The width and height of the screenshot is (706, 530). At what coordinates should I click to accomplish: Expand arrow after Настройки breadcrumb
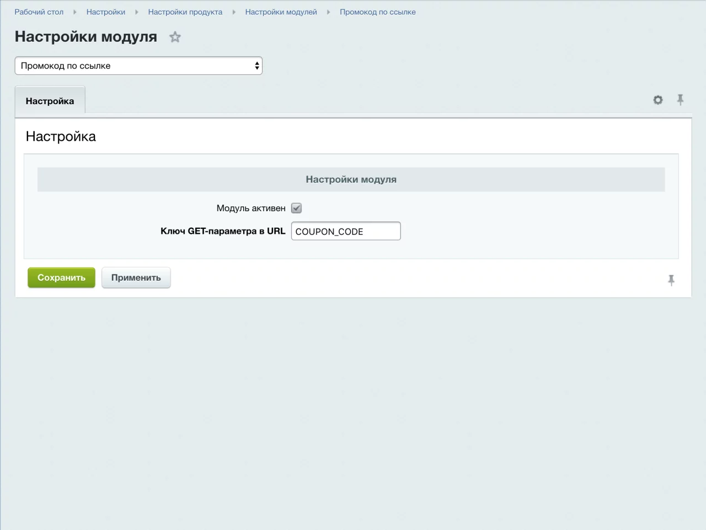point(137,12)
